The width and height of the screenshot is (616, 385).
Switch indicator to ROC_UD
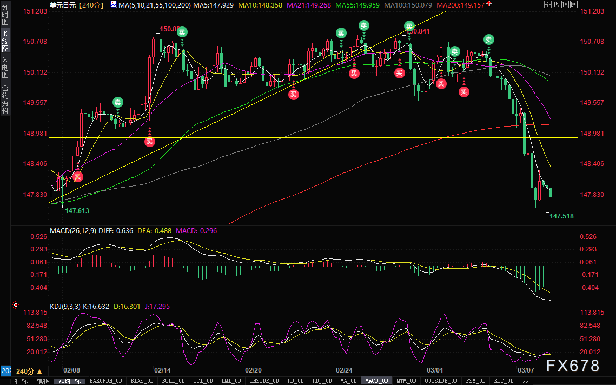(x=504, y=381)
